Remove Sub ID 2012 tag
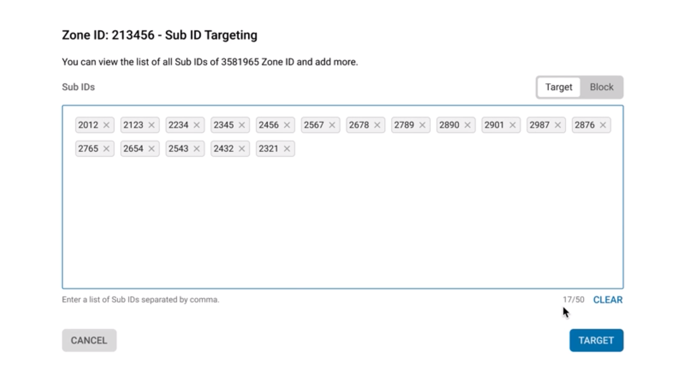The height and width of the screenshot is (376, 683). [x=107, y=125]
